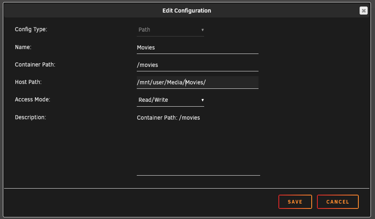The image size is (375, 219).
Task: Click the Name input field
Action: 198,47
